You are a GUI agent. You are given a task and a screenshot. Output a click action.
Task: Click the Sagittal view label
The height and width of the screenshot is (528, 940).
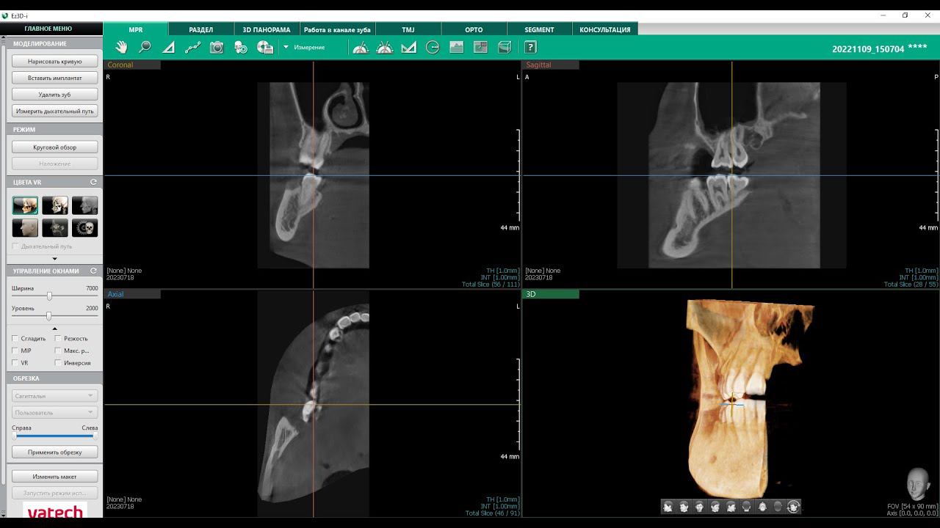click(538, 65)
